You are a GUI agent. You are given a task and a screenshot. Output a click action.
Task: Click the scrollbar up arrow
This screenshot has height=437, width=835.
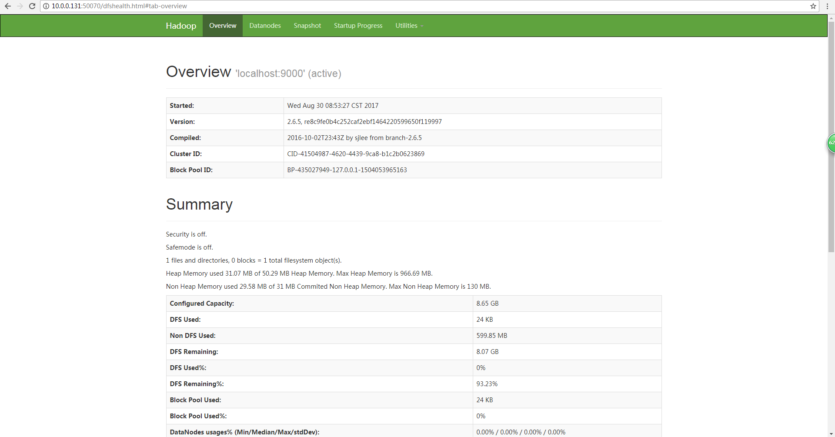(x=831, y=18)
